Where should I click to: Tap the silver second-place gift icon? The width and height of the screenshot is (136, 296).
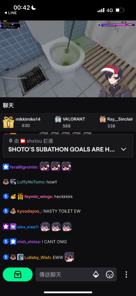pyautogui.click(x=58, y=119)
